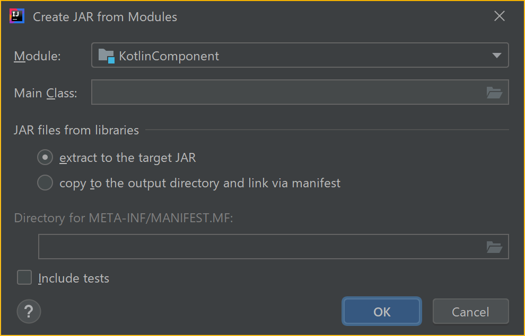This screenshot has height=336, width=525.
Task: Confirm with the OK button
Action: (381, 311)
